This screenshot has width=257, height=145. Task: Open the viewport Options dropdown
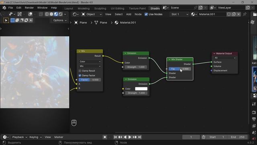[x=60, y=21]
